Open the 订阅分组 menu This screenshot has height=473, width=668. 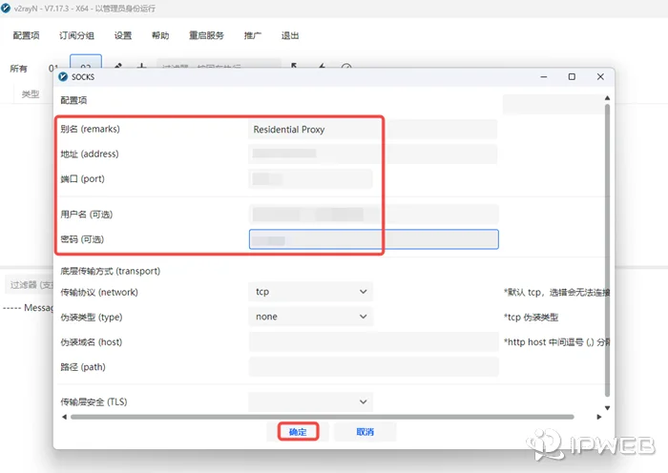point(76,35)
